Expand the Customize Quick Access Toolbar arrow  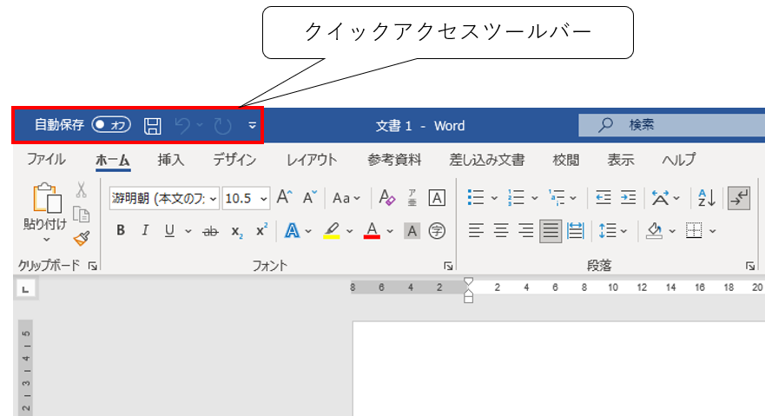click(x=252, y=126)
